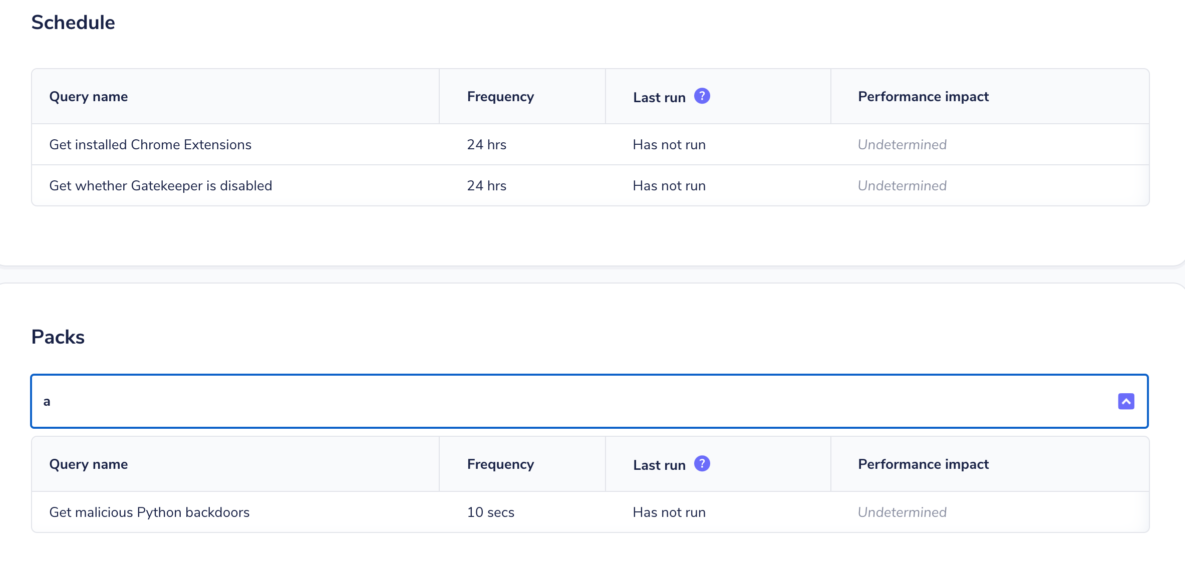Screen dimensions: 1185x561
Task: Click the Packs Frequency column header
Action: click(500, 464)
